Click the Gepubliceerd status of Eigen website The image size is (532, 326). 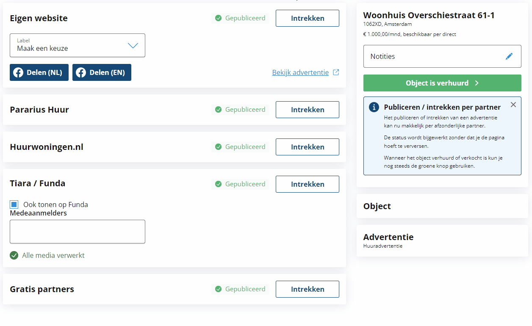point(240,18)
